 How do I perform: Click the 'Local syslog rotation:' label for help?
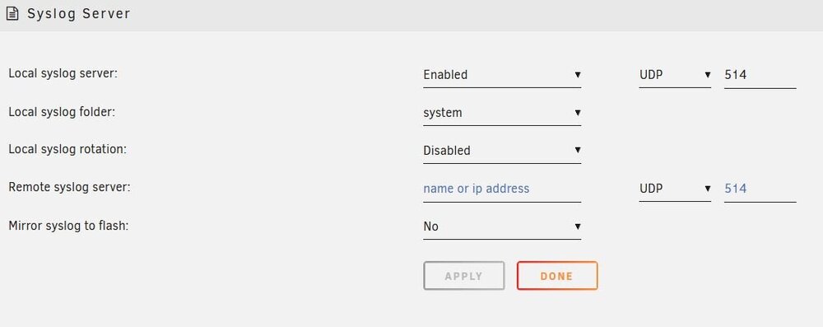(x=67, y=149)
